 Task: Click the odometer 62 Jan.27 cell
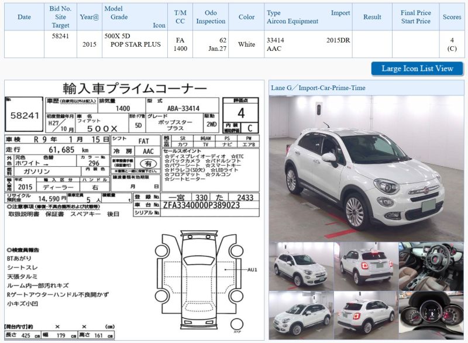click(x=211, y=44)
